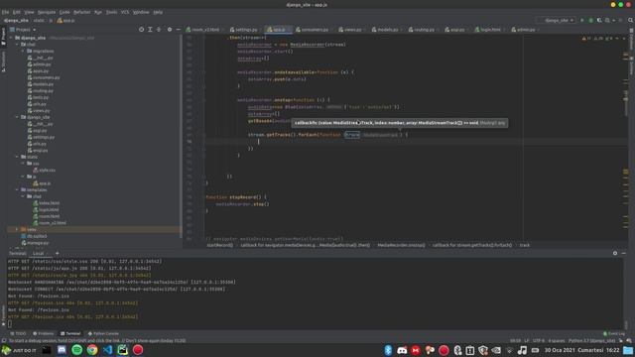Click the red record icon in taskbar
635x357 pixels.
[x=138, y=350]
